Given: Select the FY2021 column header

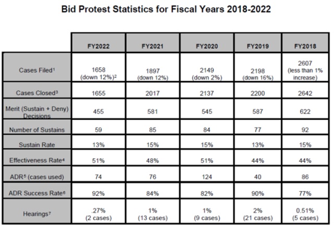Looking at the screenshot, I should [153, 46].
